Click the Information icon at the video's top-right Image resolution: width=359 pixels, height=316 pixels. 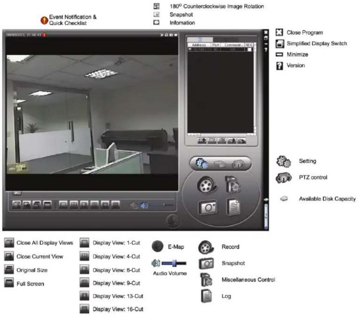pyautogui.click(x=175, y=35)
